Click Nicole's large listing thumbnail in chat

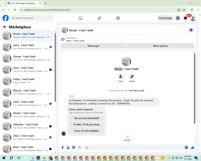(x=126, y=62)
